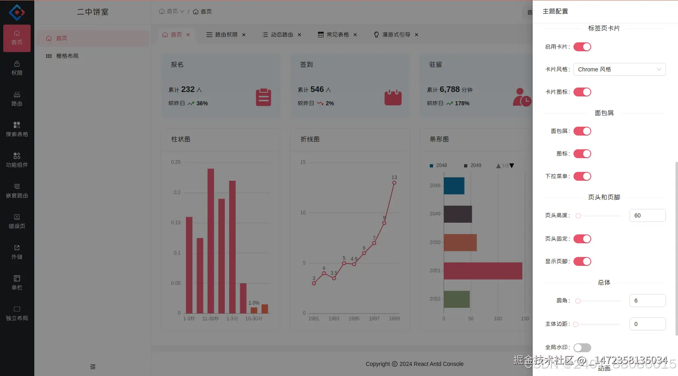Viewport: 678px width, 376px height.
Task: Toggle the 卡片图标 switch
Action: tap(582, 92)
